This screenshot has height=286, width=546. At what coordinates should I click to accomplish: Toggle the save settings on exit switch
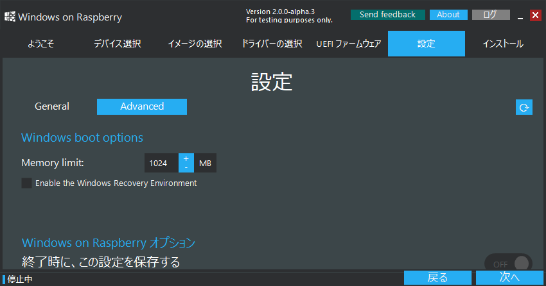point(508,264)
